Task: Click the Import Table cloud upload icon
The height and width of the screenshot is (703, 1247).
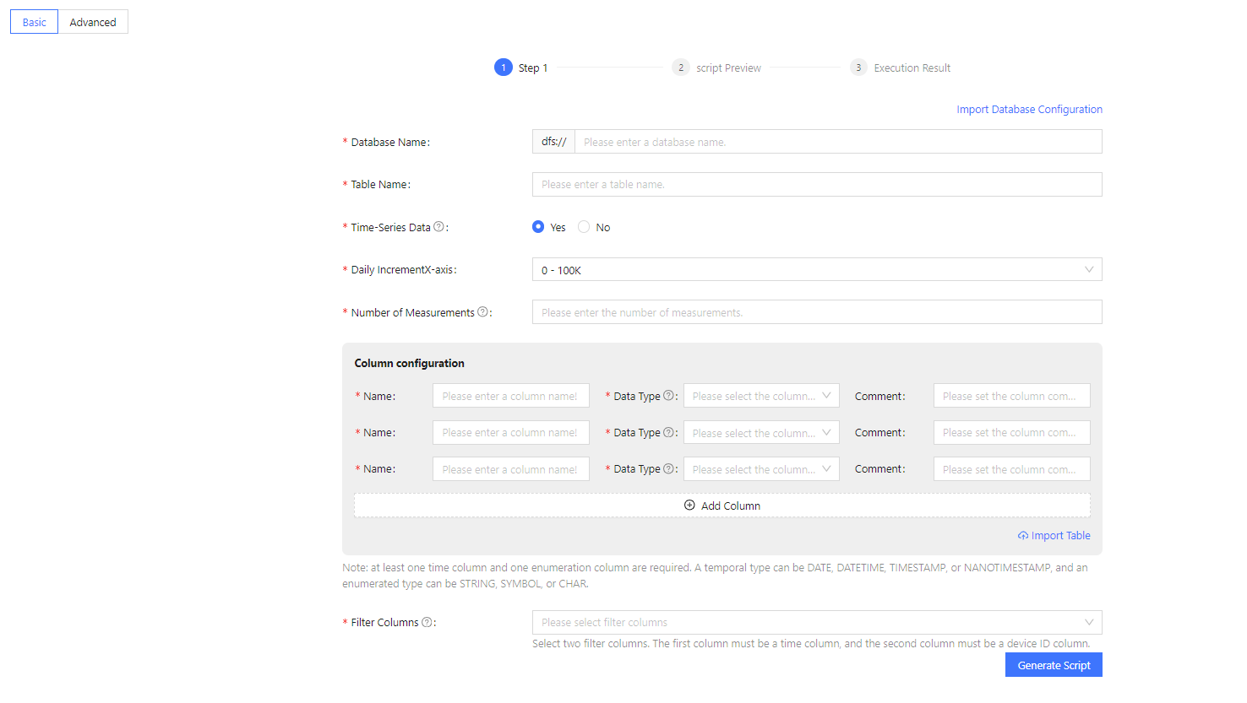Action: pos(1023,536)
